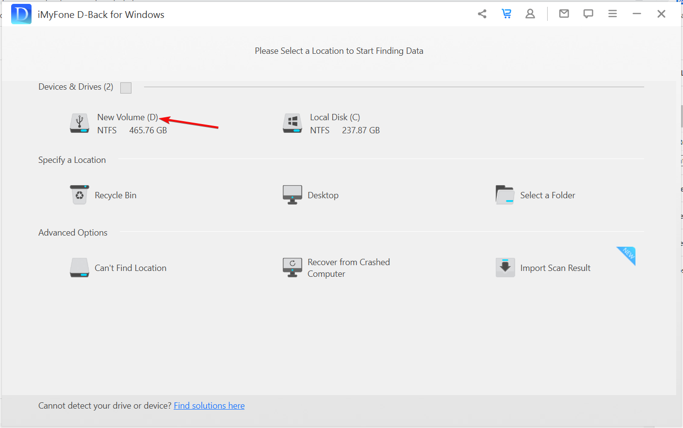Open Can't Find Location option

(x=118, y=268)
